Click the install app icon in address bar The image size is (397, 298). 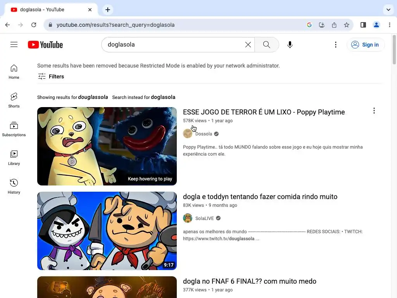321,25
